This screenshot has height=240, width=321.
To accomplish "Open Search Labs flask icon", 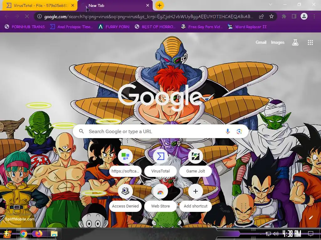I will pyautogui.click(x=295, y=42).
